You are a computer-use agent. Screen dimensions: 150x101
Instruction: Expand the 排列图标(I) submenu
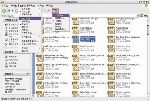[x=30, y=37]
